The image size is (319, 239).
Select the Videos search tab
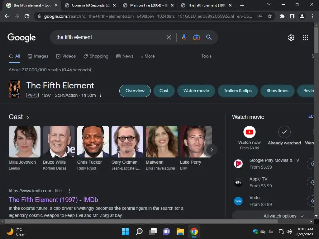[66, 56]
